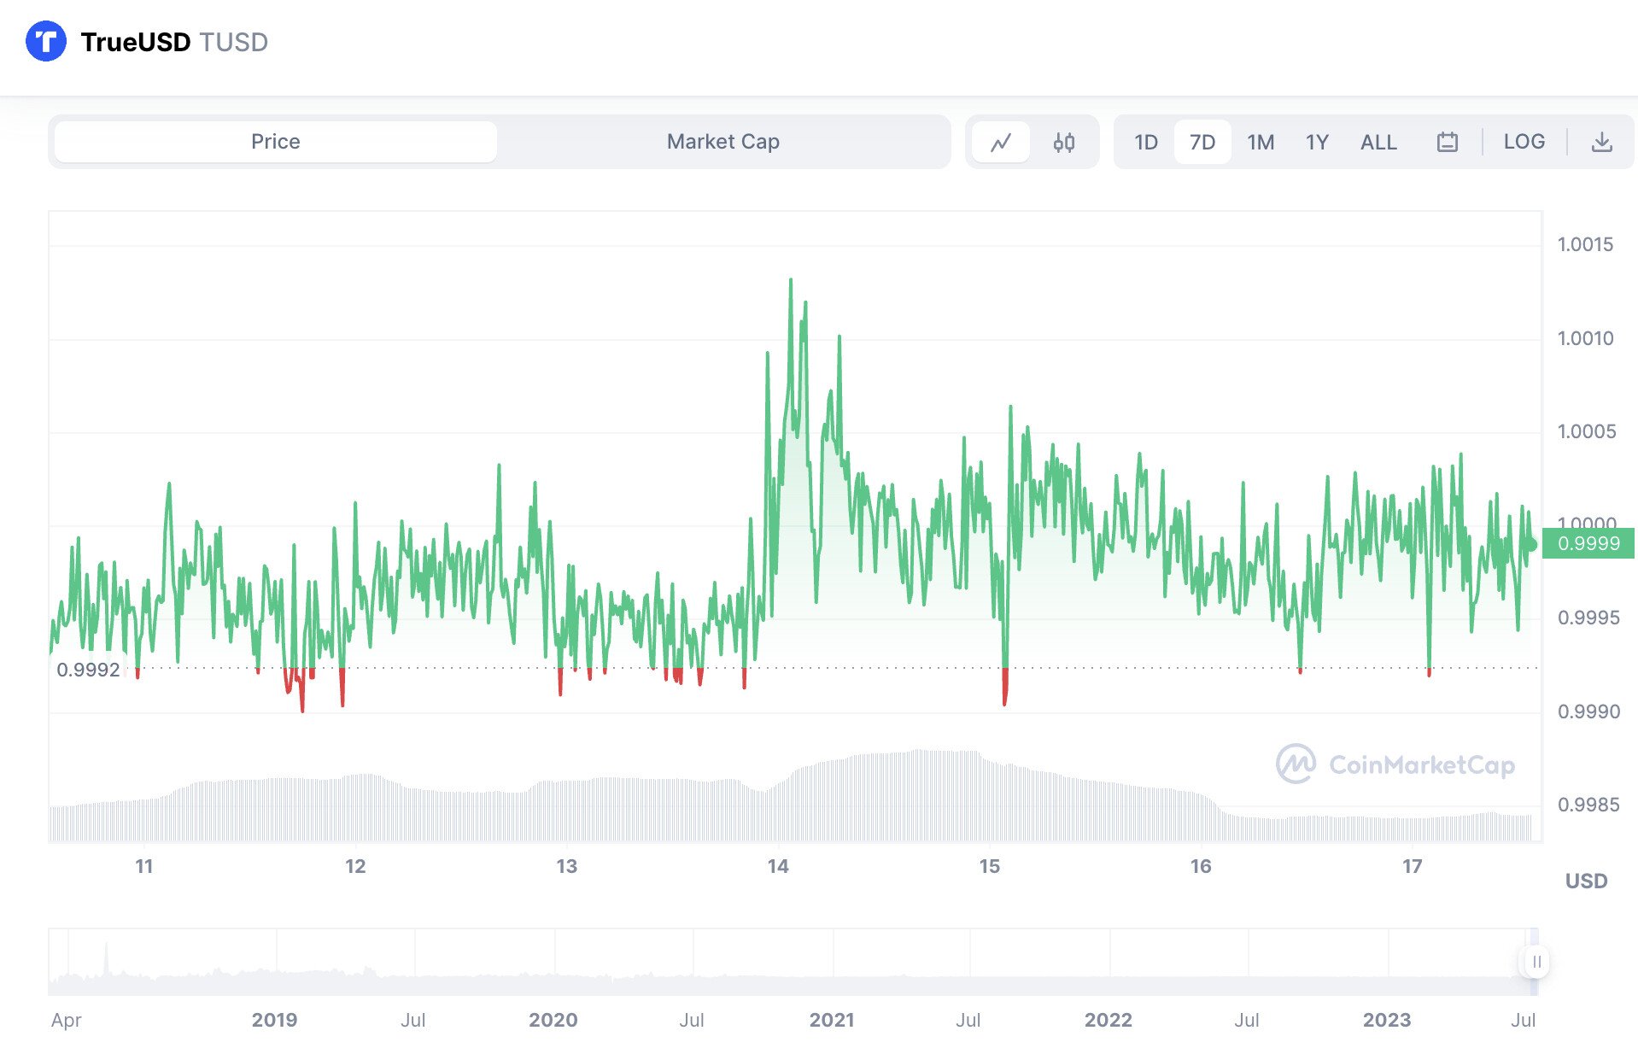
Task: Toggle LOG scale on chart
Action: point(1524,142)
